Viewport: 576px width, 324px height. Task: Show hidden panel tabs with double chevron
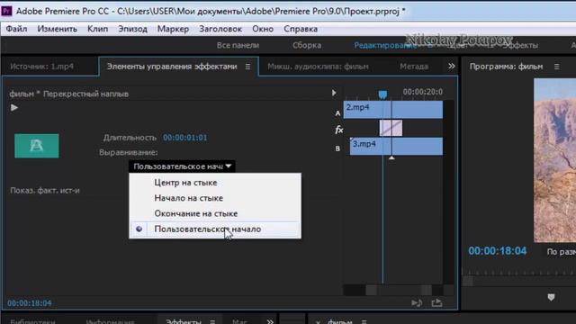tap(452, 66)
